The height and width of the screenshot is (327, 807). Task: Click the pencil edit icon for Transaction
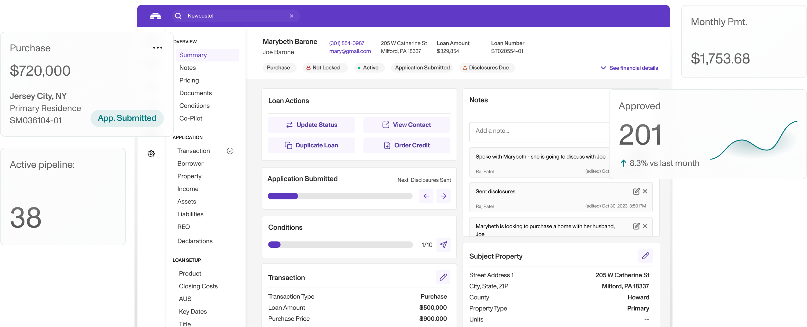click(443, 277)
